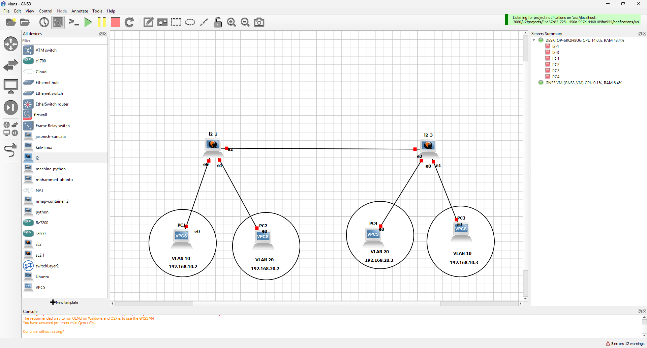Toggle lock/unlock all items padlock icon
Viewport: 647px width, 348px height.
point(218,22)
